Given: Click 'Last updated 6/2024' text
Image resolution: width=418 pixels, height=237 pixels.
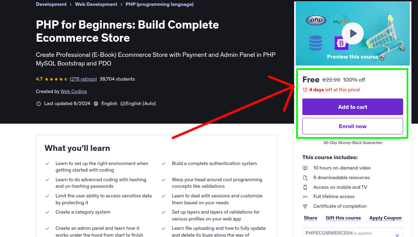Looking at the screenshot, I should (x=67, y=103).
